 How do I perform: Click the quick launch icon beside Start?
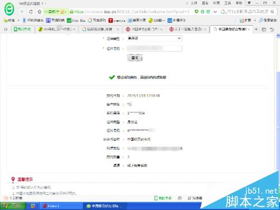pyautogui.click(x=33, y=206)
